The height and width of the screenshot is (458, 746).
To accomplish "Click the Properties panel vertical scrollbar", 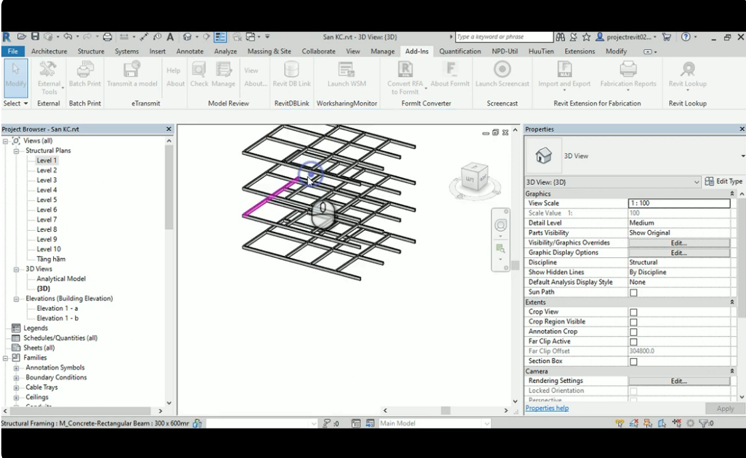I will click(742, 257).
